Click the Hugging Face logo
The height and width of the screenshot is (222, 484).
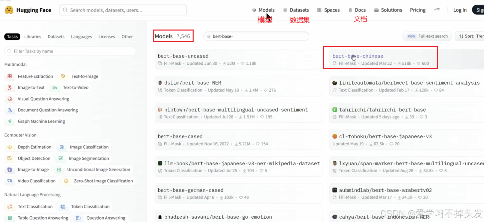tap(28, 10)
